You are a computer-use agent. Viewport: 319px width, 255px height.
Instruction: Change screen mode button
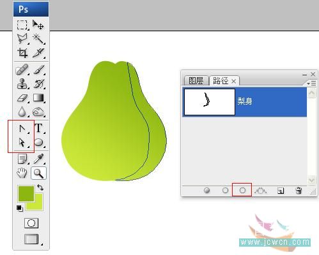(x=31, y=239)
